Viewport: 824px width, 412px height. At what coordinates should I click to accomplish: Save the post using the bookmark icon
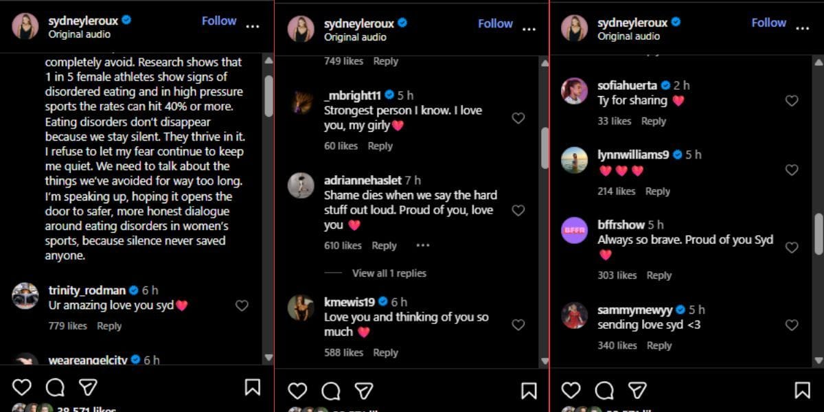click(252, 388)
